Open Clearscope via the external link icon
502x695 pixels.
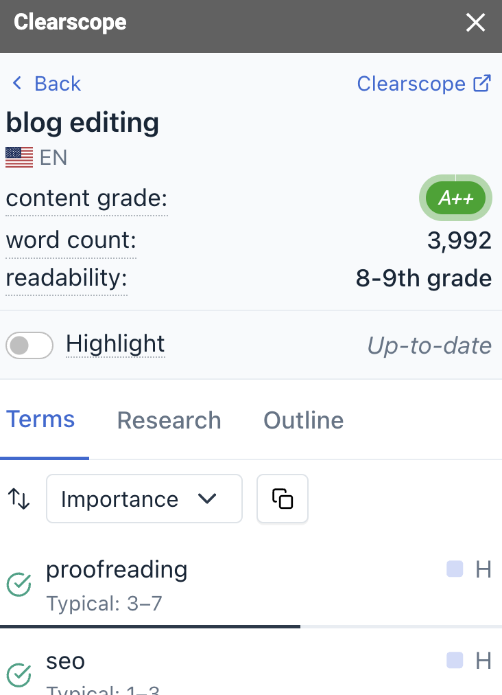coord(483,82)
